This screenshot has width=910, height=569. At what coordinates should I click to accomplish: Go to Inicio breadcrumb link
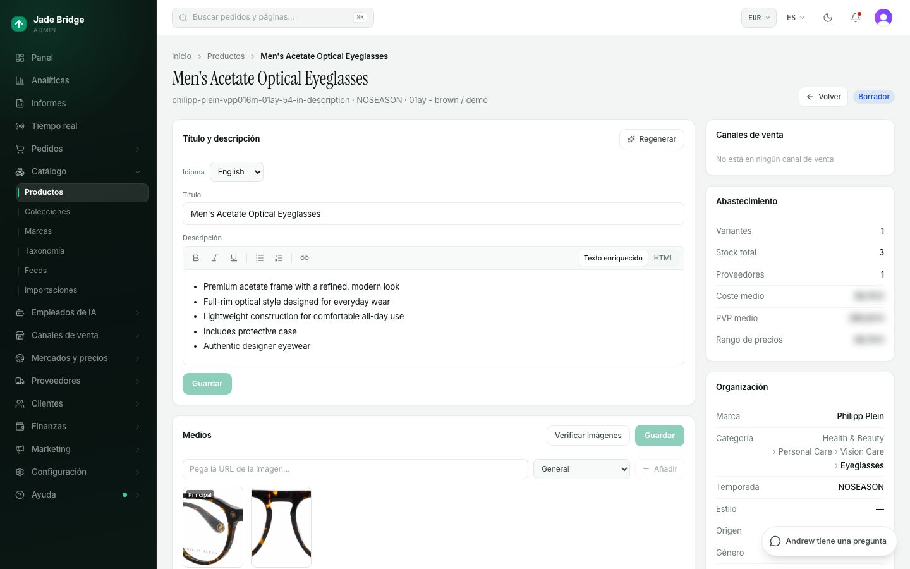(x=181, y=56)
